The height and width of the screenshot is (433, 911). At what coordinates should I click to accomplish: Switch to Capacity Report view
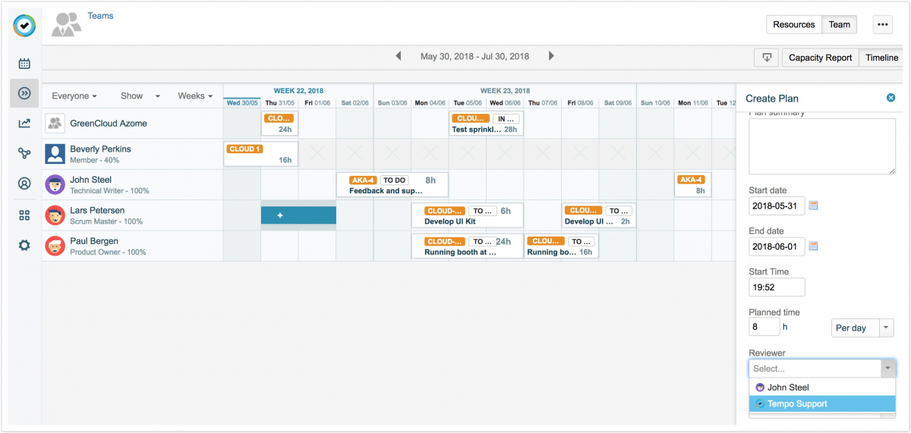click(820, 58)
